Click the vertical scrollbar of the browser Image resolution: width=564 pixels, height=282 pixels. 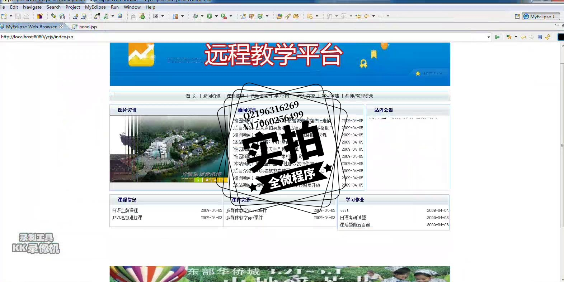[x=562, y=145]
